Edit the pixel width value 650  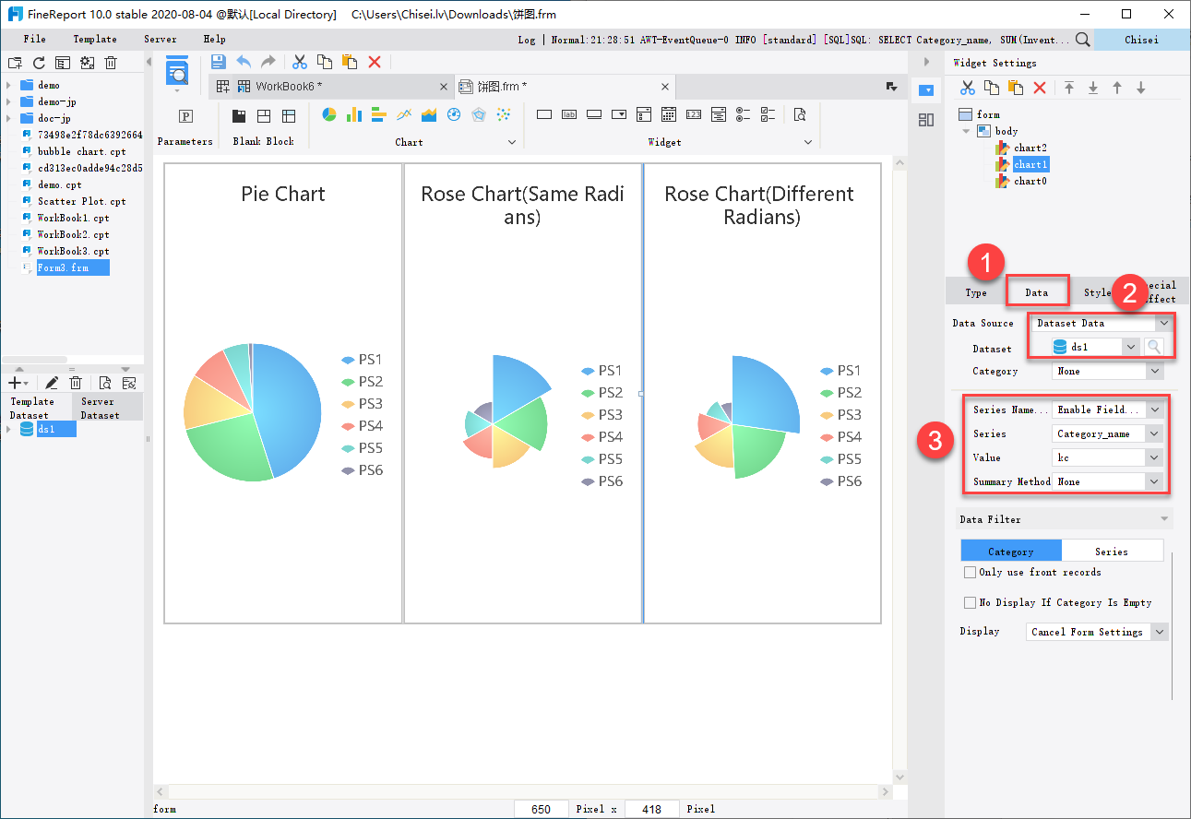(541, 808)
